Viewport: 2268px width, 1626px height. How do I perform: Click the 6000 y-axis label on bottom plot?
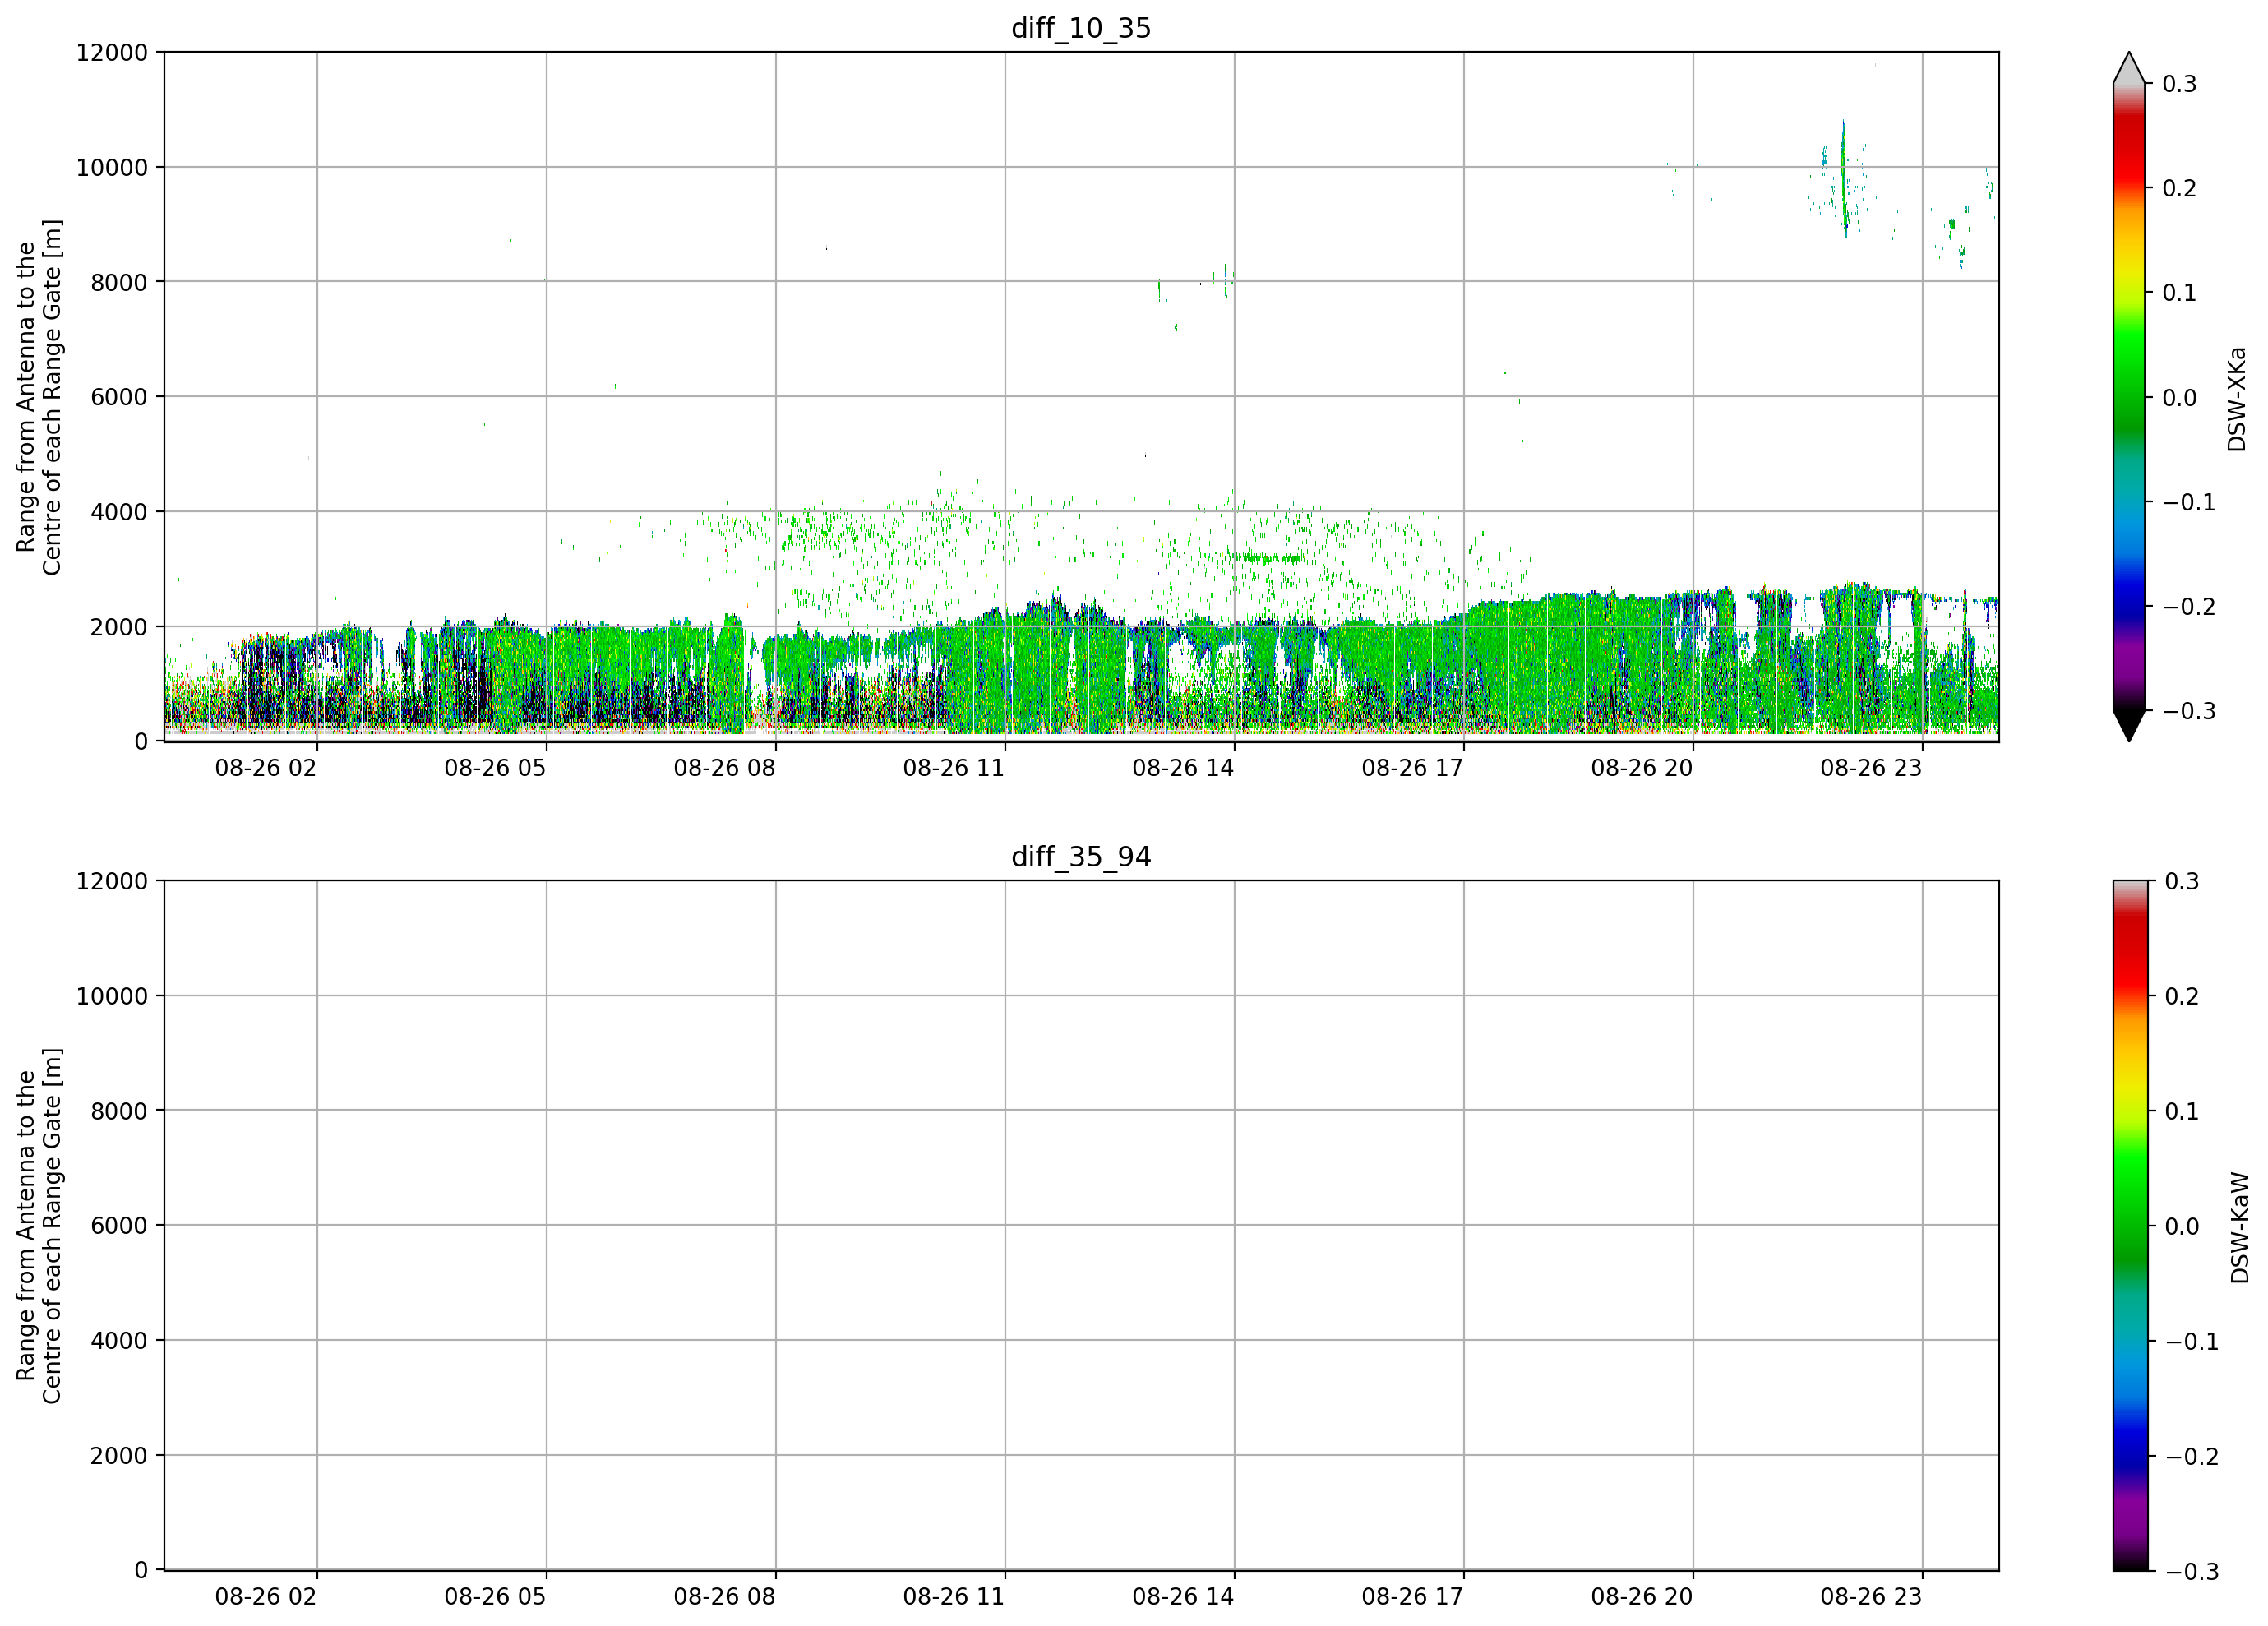pos(119,1226)
